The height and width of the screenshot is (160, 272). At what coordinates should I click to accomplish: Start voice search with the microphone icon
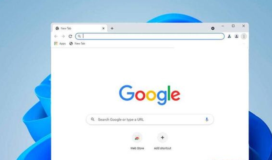pos(207,119)
